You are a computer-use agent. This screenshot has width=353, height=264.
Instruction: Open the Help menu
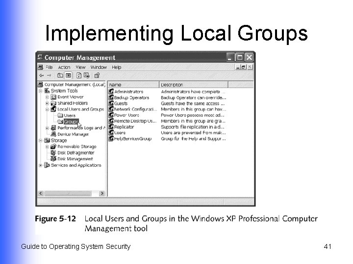pos(116,67)
